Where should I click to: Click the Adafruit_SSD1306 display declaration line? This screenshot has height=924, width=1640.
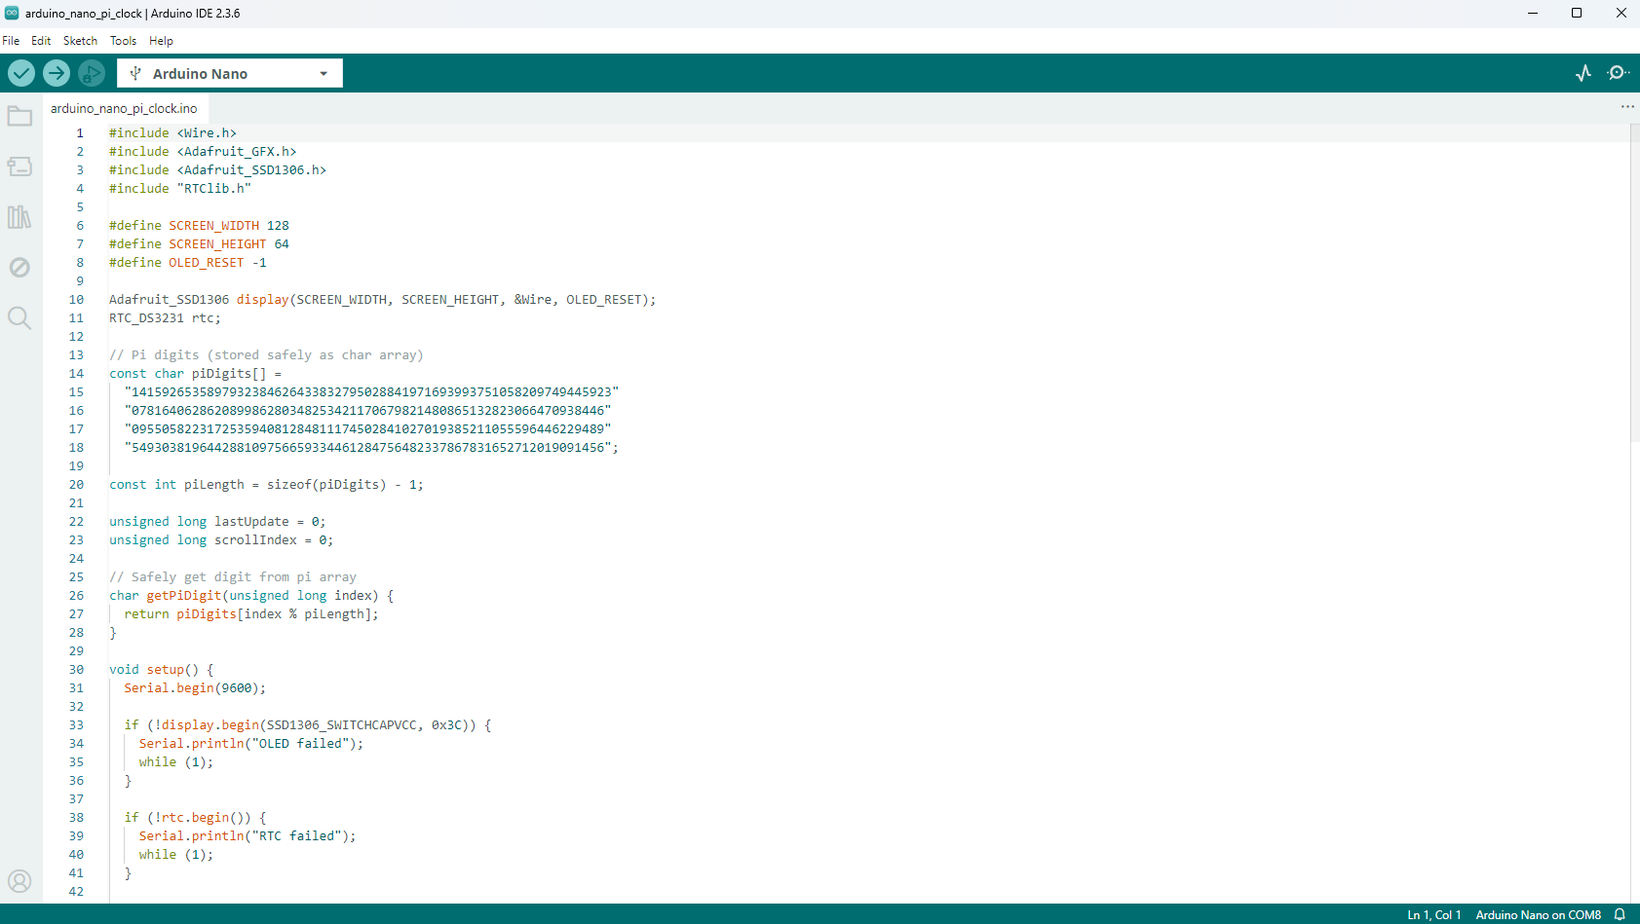tap(382, 300)
